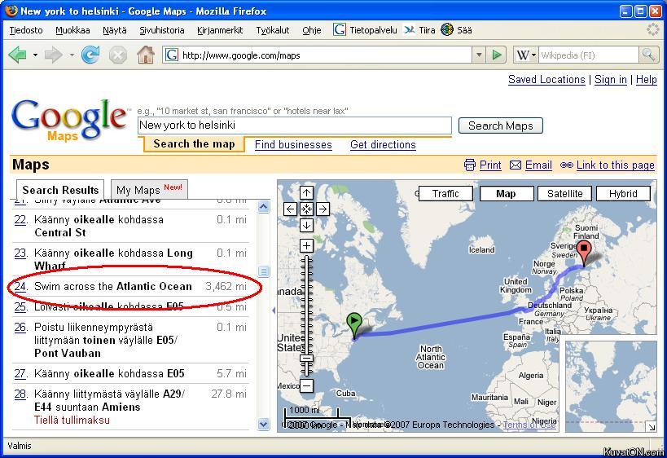Open the Muokkaa menu
Screen dimensions: 667x458
click(72, 30)
